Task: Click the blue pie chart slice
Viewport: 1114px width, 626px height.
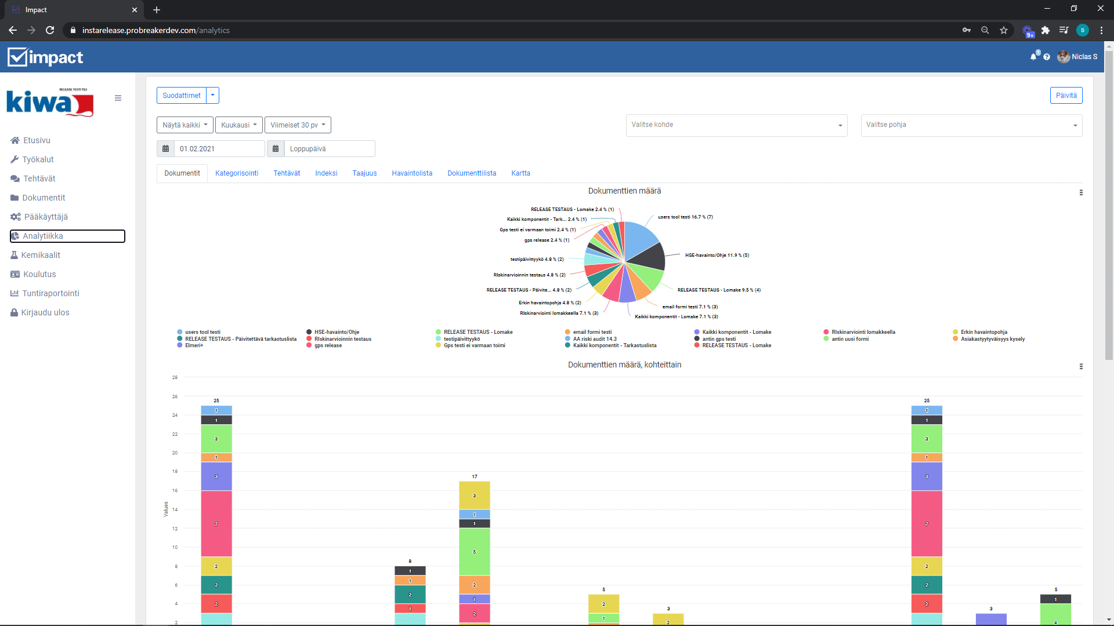Action: click(x=640, y=238)
